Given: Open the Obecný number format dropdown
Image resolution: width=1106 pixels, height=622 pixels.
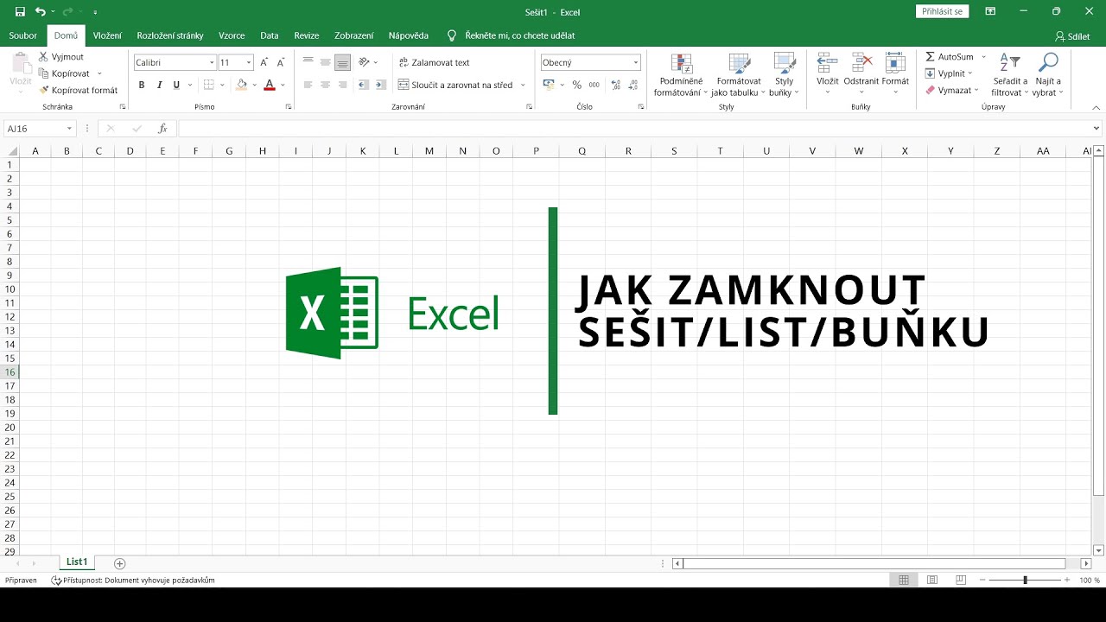Looking at the screenshot, I should pyautogui.click(x=636, y=63).
